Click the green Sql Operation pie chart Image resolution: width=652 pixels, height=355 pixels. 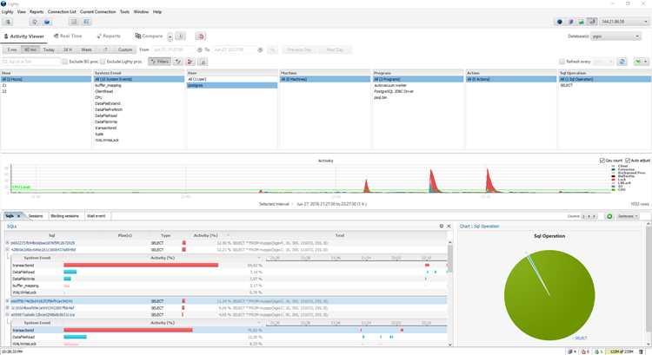549,295
